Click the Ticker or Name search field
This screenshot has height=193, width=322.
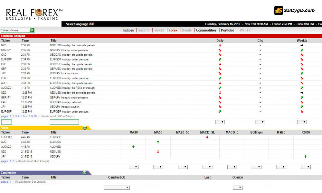15,30
